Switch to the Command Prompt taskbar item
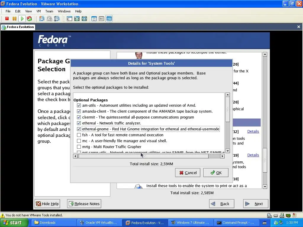Image resolution: width=303 pixels, height=227 pixels. pos(236,223)
